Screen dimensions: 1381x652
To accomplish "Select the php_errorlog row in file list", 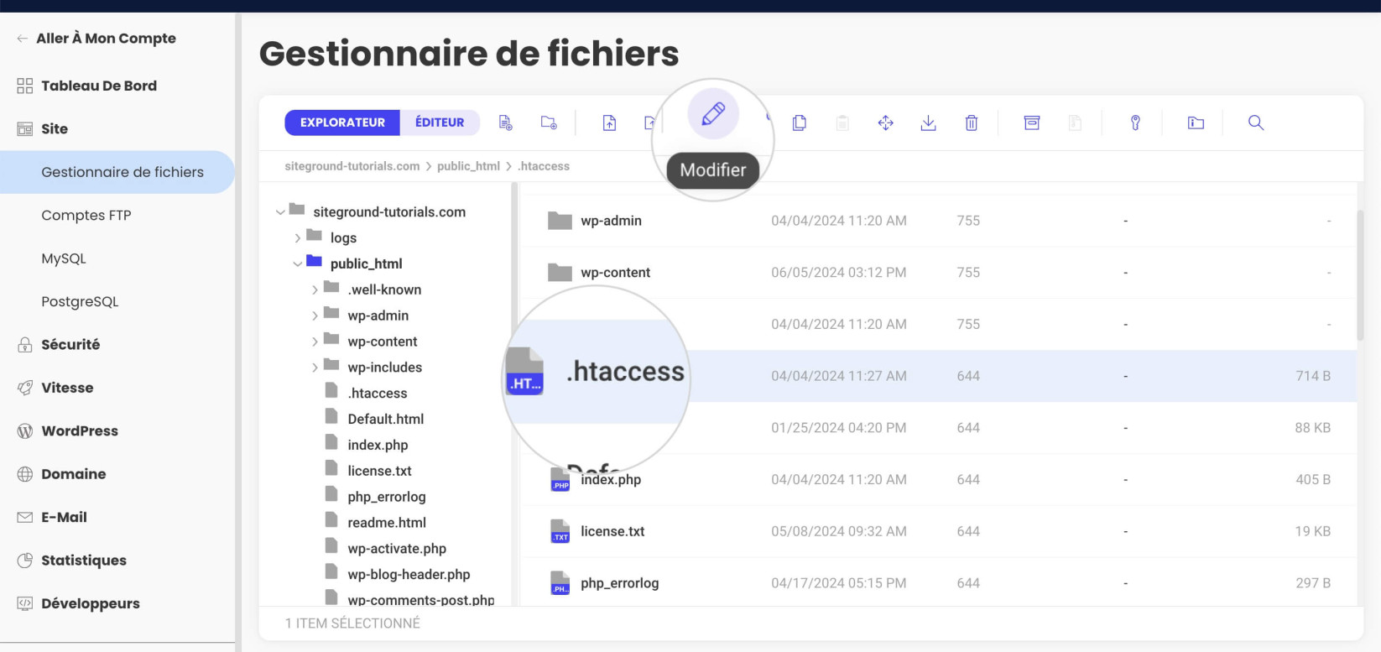I will tap(938, 583).
